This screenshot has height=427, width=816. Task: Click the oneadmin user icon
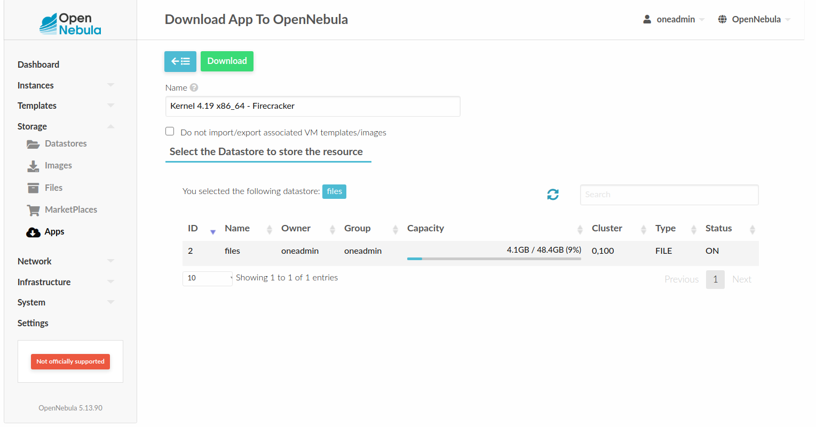pos(647,19)
